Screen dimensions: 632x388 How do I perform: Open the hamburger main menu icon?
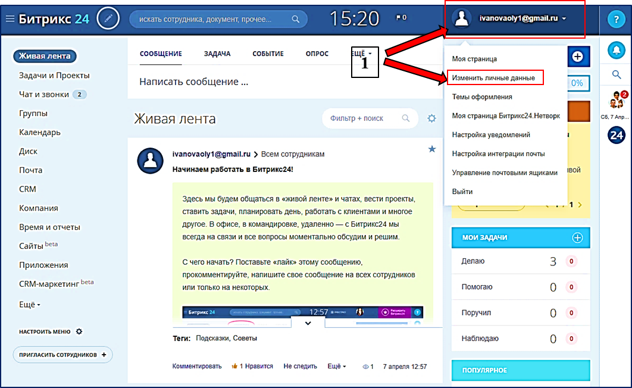click(x=10, y=19)
